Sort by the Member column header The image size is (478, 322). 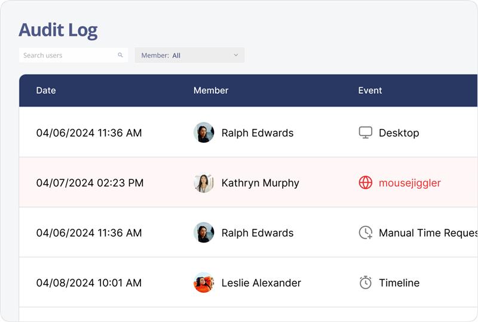211,90
